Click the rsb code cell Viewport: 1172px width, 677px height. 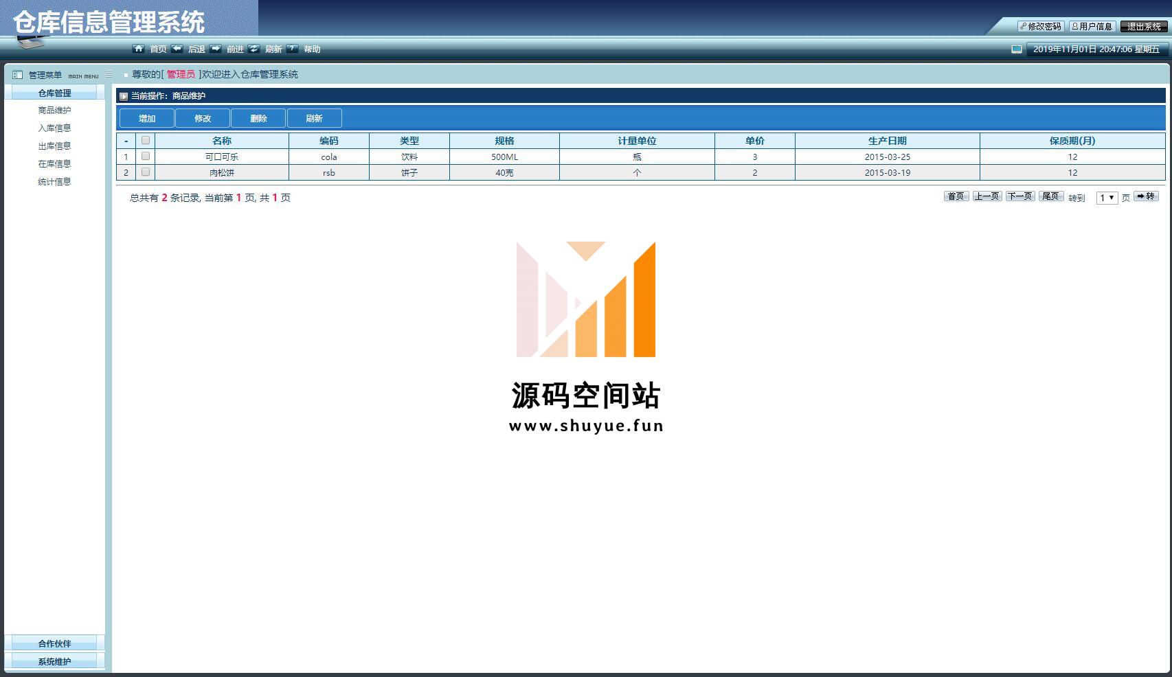pos(329,173)
